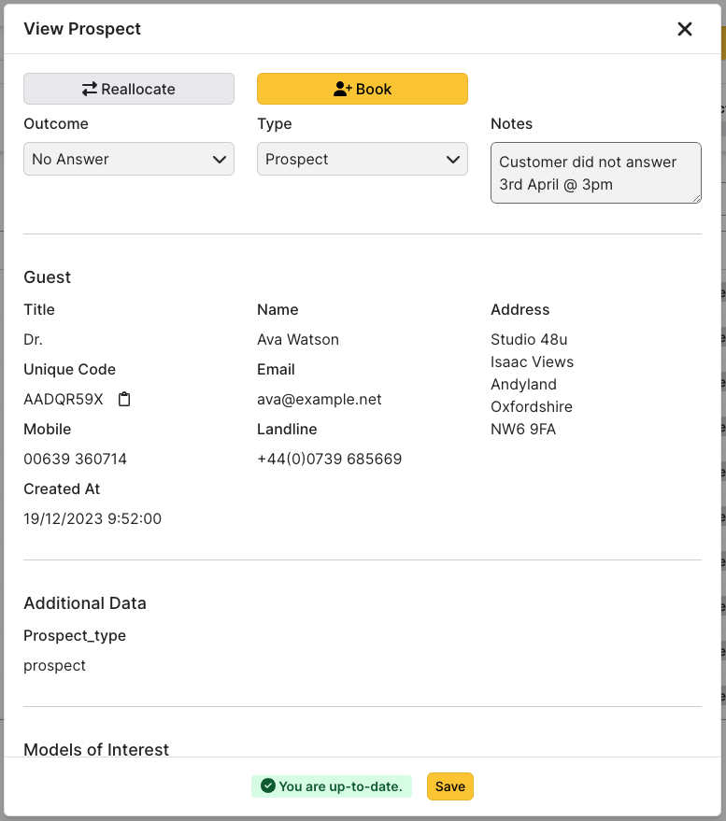Click the postcode NW6 9FA
The width and height of the screenshot is (726, 821).
[x=523, y=430]
